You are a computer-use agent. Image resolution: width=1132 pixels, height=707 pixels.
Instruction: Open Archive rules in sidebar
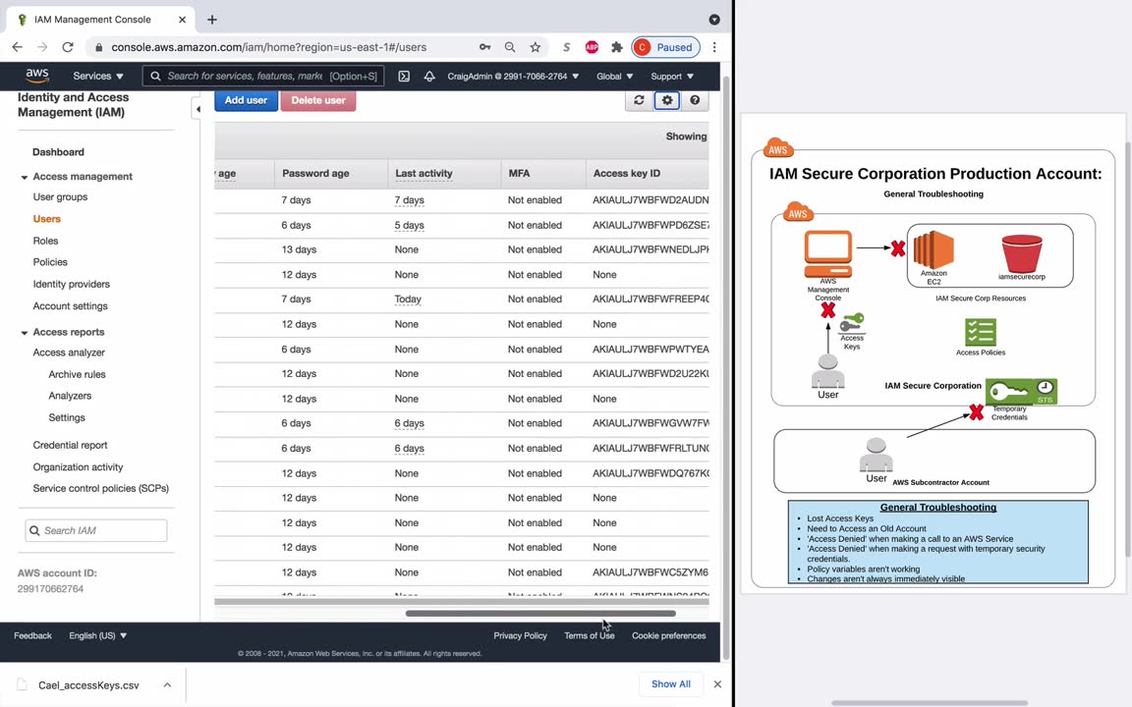coord(77,374)
